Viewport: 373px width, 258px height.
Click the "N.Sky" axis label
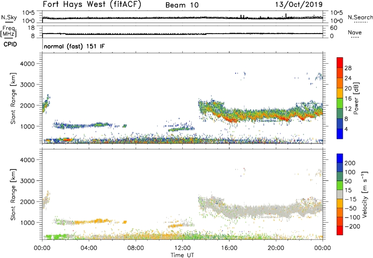9,17
